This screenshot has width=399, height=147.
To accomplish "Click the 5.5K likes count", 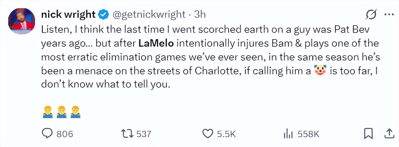I will pyautogui.click(x=227, y=134).
